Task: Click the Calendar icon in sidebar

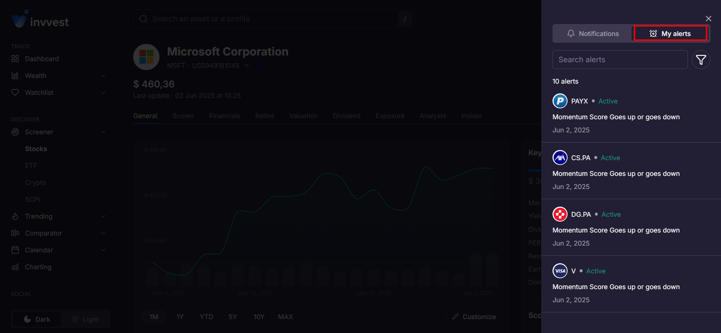Action: [15, 250]
